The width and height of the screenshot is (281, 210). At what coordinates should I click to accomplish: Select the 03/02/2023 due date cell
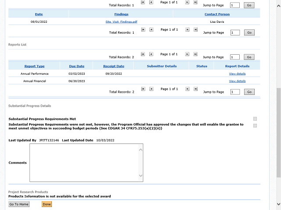point(77,74)
